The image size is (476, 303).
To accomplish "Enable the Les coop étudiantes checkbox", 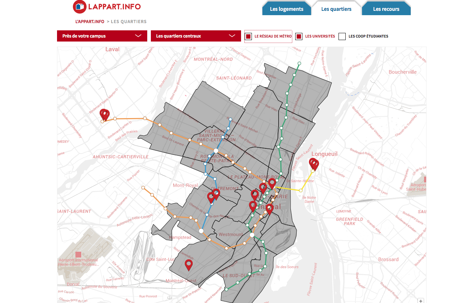I will point(342,36).
